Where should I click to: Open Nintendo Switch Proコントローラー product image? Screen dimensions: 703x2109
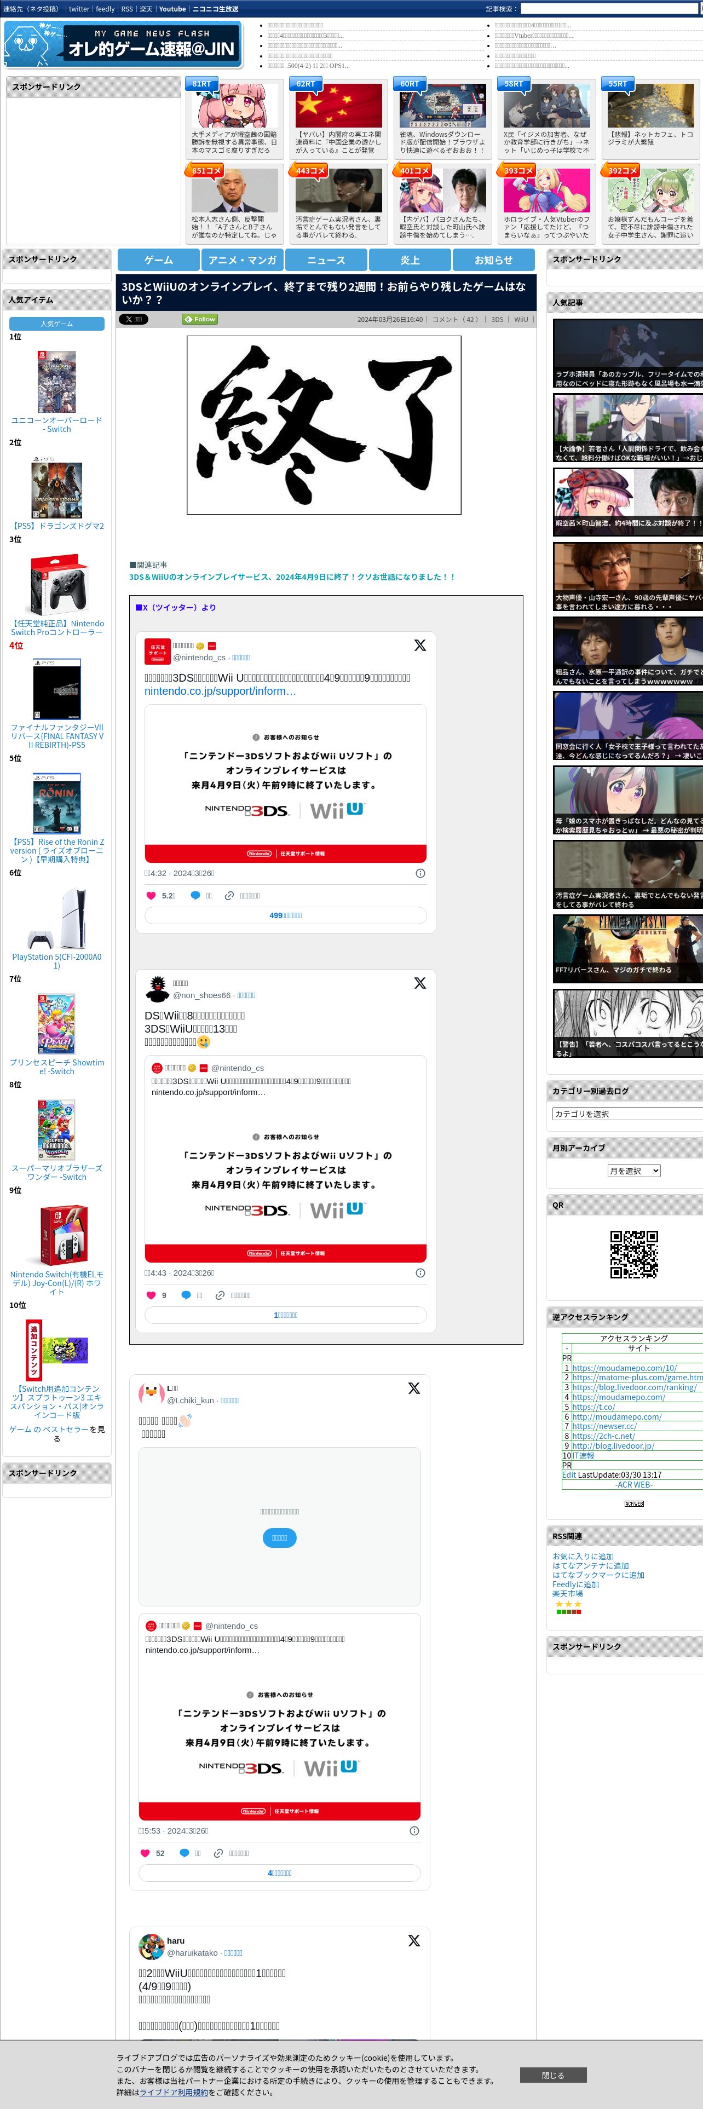pos(56,585)
